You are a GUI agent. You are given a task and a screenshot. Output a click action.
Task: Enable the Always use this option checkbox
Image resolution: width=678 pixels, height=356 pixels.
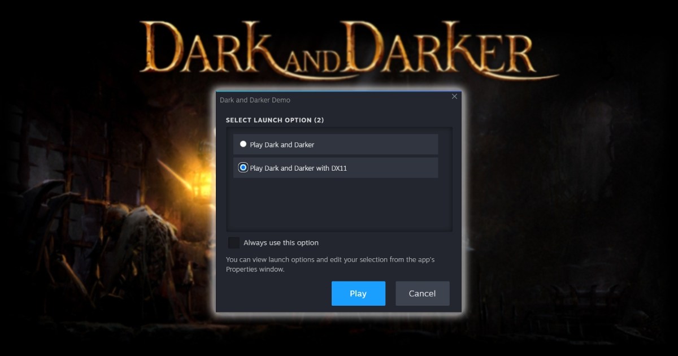pos(234,242)
